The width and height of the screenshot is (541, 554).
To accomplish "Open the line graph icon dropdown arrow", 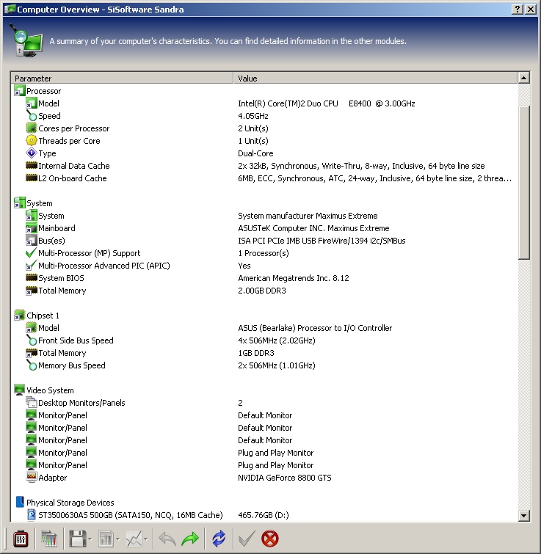I will click(146, 540).
